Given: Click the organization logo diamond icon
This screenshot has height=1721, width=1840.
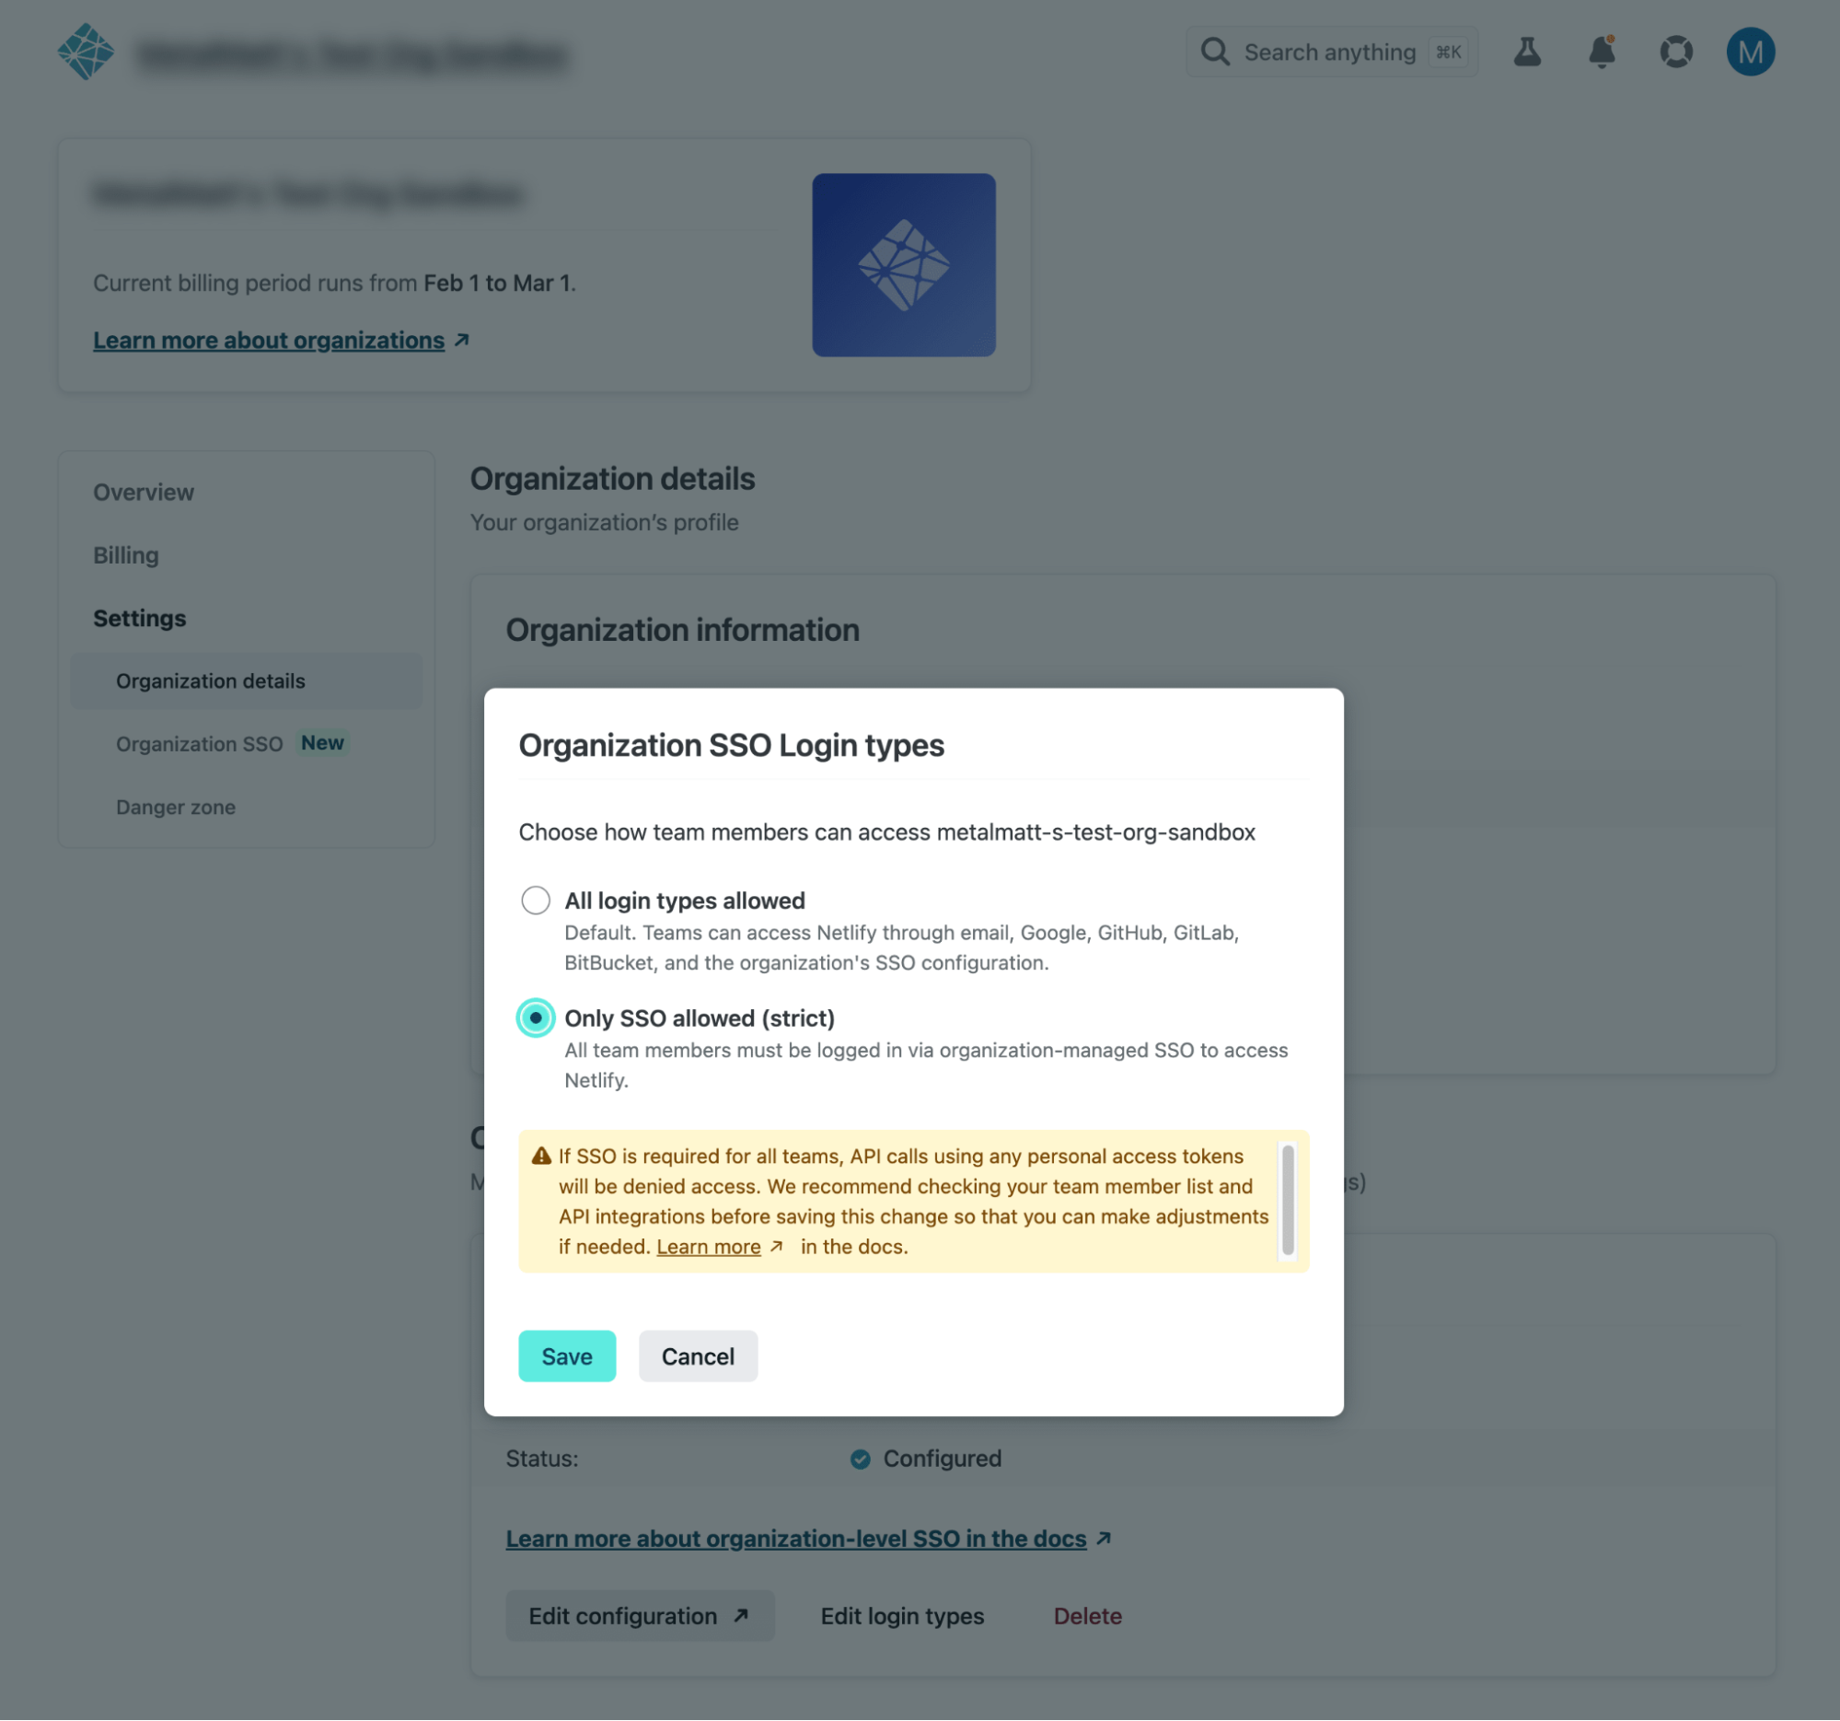Looking at the screenshot, I should coord(902,263).
